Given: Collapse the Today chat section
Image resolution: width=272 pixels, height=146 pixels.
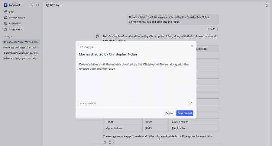Looking at the screenshot, I should (x=8, y=36).
